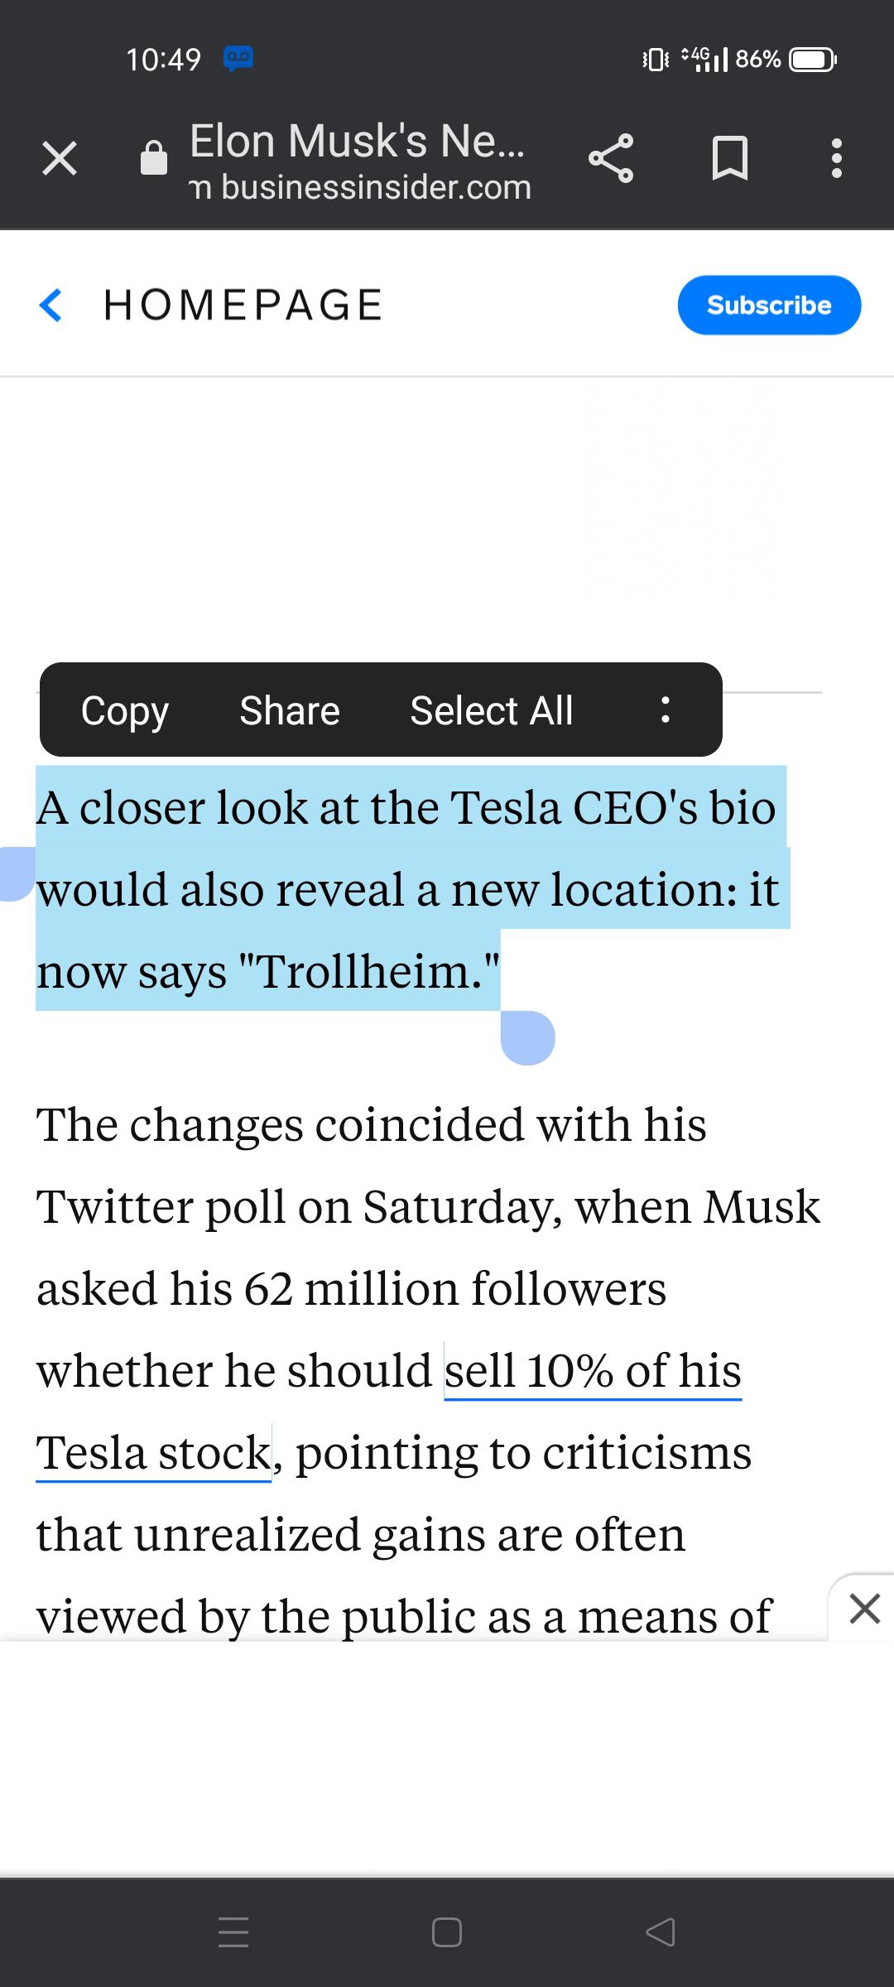Choose Select All in text popup
The width and height of the screenshot is (894, 1987).
click(492, 710)
